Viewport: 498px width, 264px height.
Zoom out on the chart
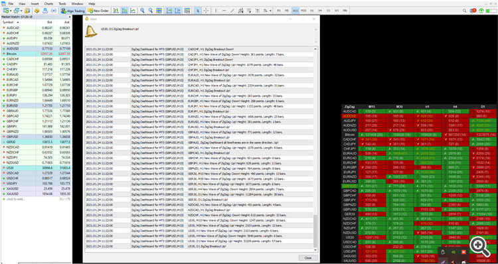coord(151,11)
